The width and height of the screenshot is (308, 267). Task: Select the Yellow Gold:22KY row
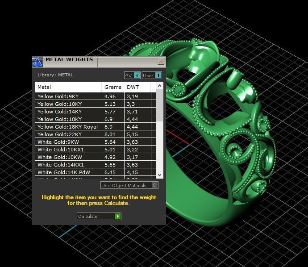(x=95, y=134)
